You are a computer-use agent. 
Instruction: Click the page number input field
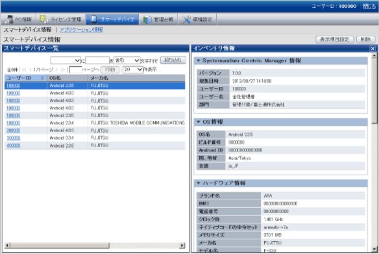(x=76, y=70)
